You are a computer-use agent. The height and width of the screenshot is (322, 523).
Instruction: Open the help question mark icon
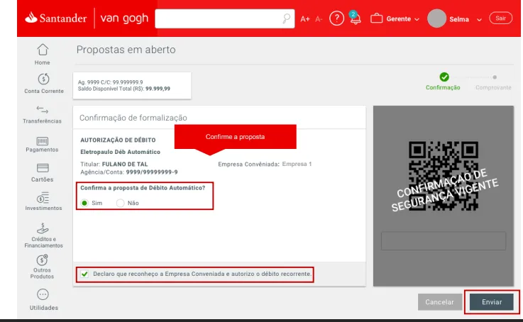(x=337, y=18)
